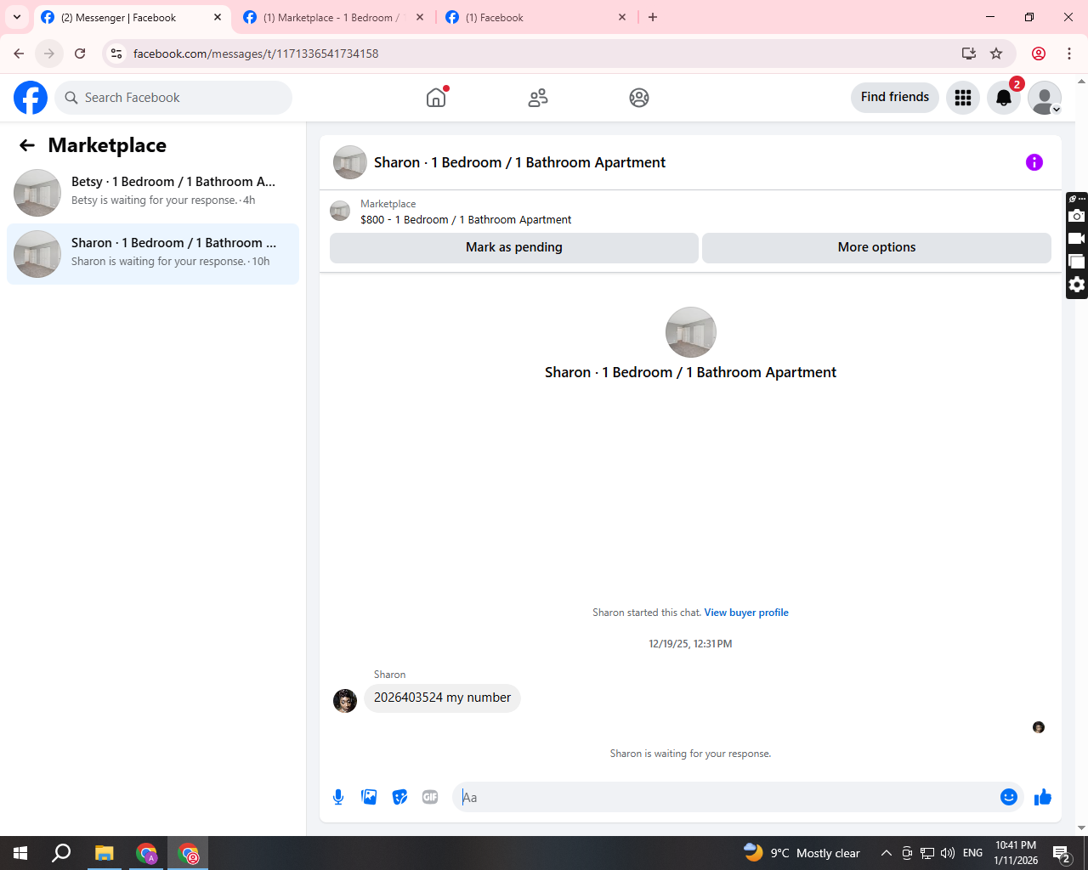Open the Chrome three-dot menu
This screenshot has height=870, width=1088.
(x=1069, y=54)
